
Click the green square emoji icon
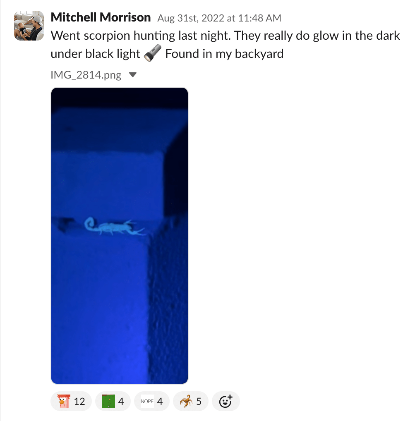108,401
